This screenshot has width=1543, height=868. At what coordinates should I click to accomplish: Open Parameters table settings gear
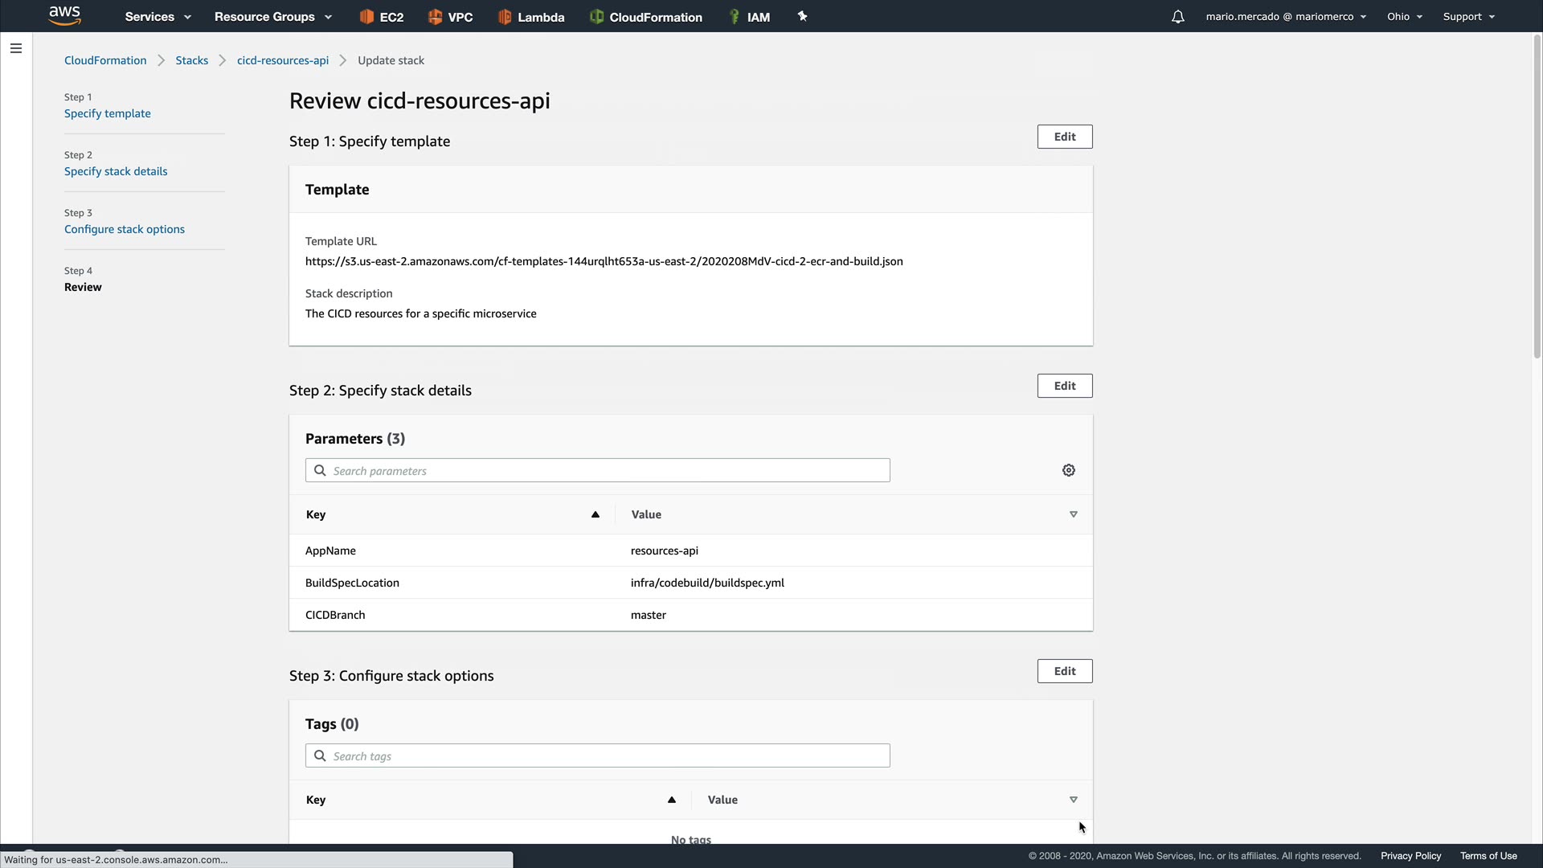pos(1068,470)
